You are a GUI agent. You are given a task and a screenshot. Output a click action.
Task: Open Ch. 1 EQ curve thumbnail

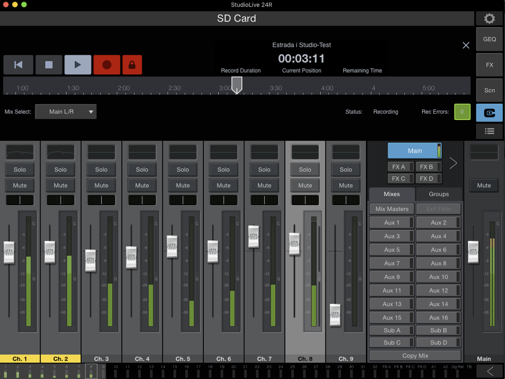[20, 152]
